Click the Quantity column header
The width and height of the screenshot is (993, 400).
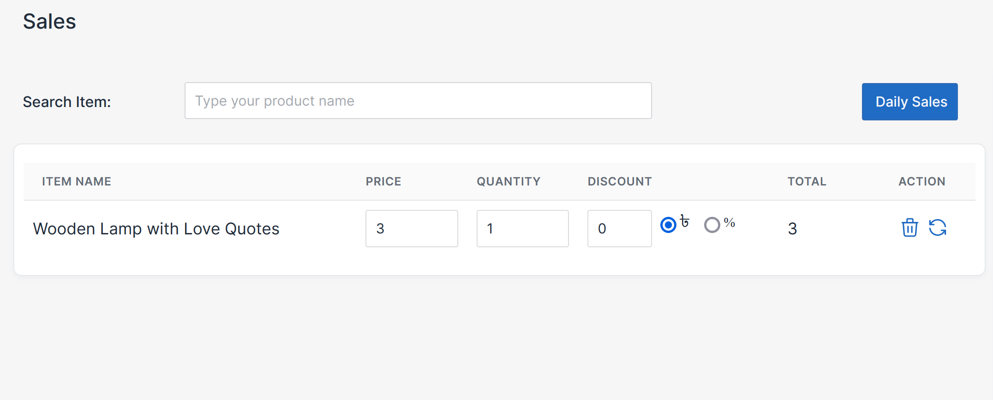[508, 181]
